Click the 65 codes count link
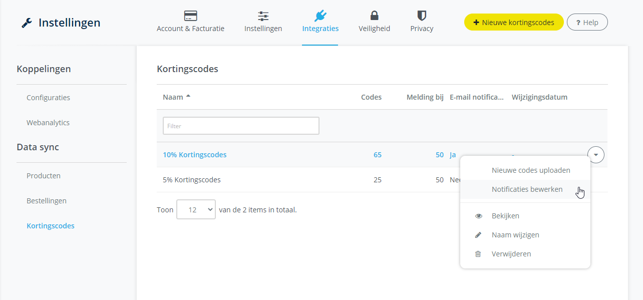The height and width of the screenshot is (300, 643). point(377,155)
